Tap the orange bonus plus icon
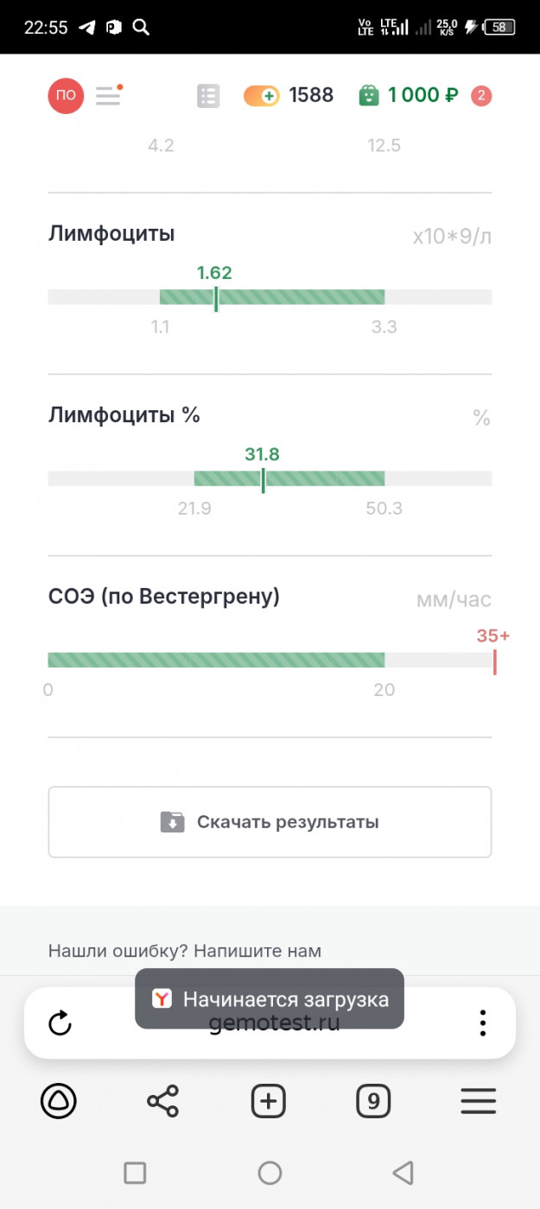The image size is (540, 1209). (261, 96)
